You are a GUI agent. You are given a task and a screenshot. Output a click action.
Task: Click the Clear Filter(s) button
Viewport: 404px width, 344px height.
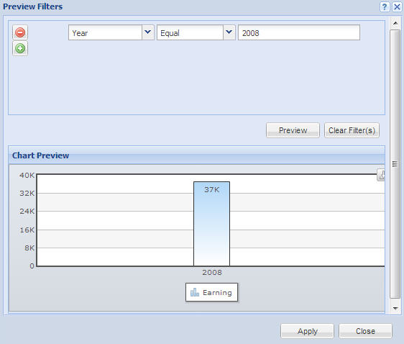[352, 130]
